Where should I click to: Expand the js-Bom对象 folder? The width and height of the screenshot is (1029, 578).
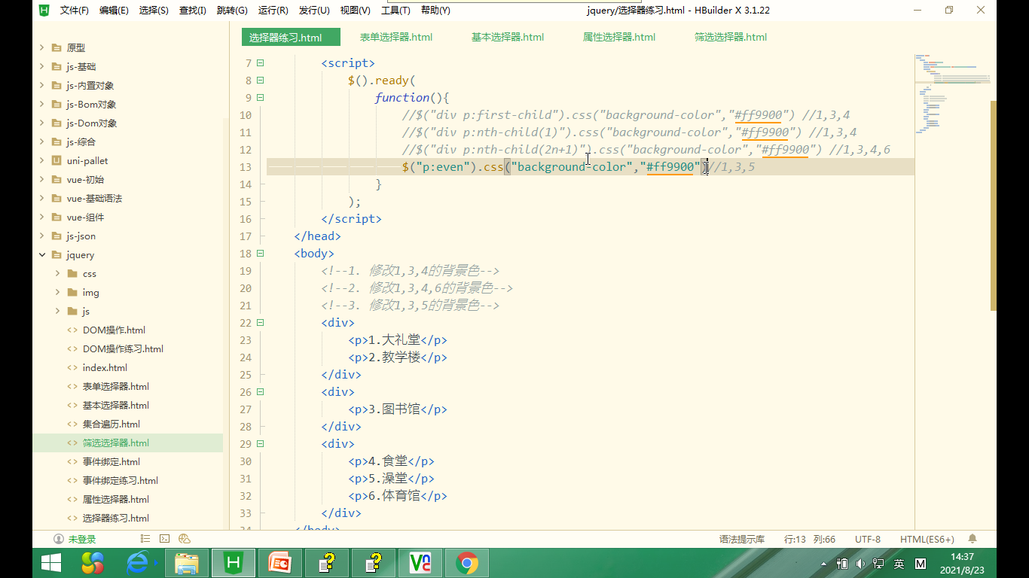pos(42,104)
